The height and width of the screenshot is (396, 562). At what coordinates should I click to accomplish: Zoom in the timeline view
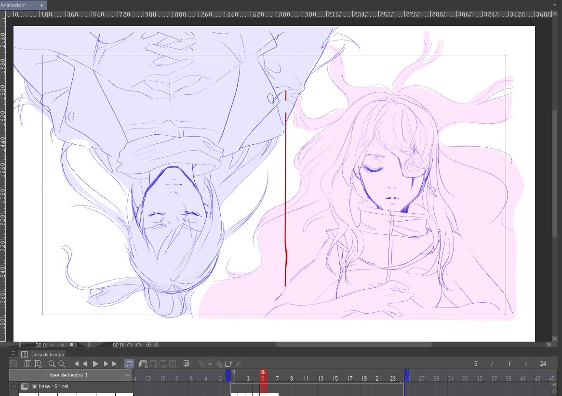point(62,364)
